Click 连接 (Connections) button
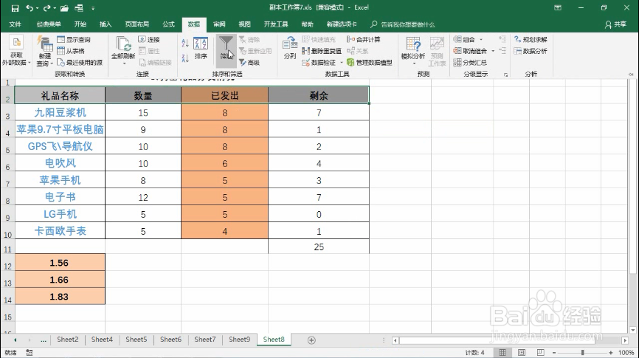 (x=149, y=40)
